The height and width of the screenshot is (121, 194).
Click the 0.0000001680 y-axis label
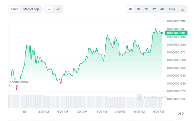(176, 45)
